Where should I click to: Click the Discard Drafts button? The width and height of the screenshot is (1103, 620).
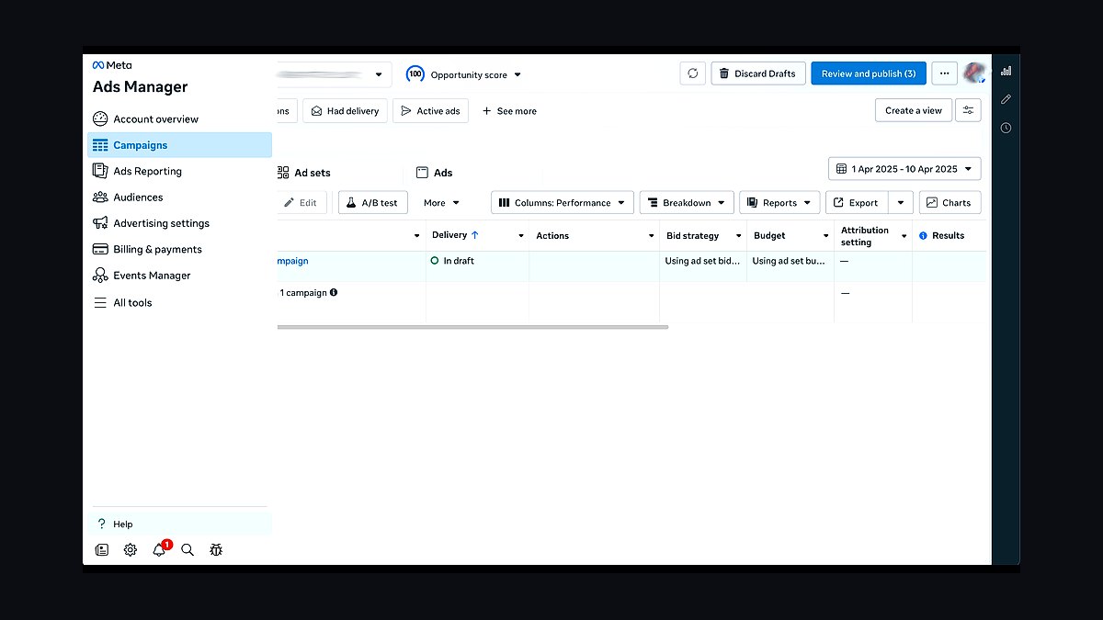coord(758,73)
